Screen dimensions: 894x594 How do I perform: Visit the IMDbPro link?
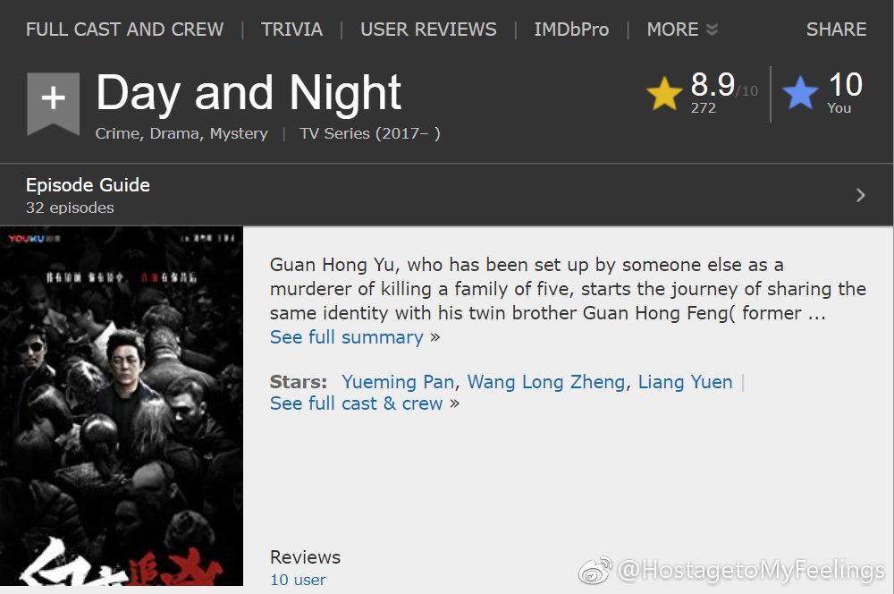click(x=571, y=30)
